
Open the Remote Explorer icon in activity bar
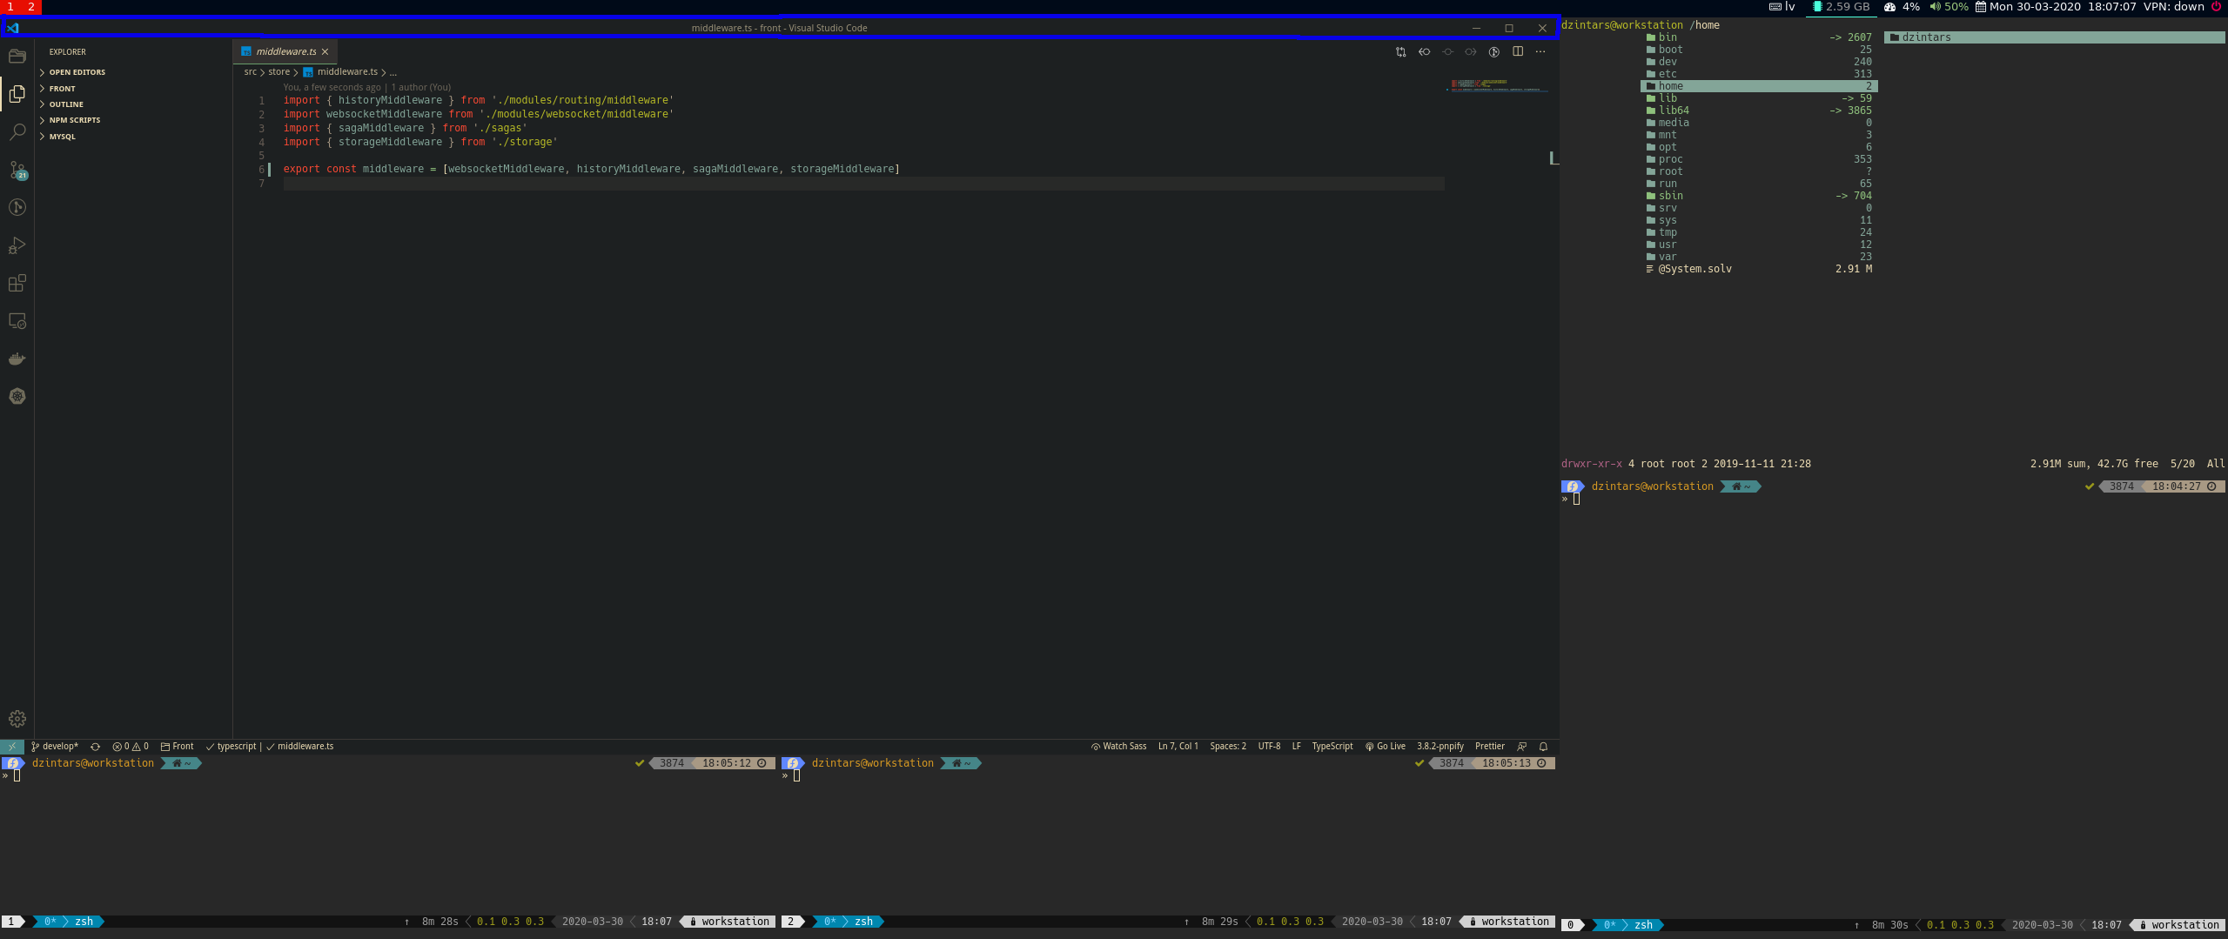point(17,321)
